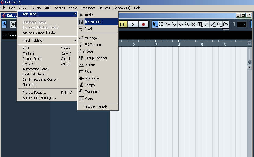The height and width of the screenshot is (157, 254).
Task: Open the dropdown next to the transpose icon
Action: coord(242,25)
